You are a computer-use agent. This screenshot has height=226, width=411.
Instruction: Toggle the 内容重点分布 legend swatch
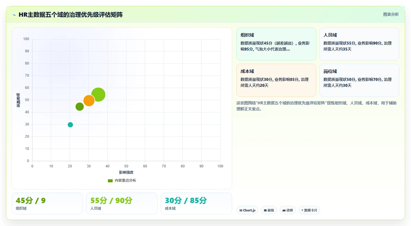click(110, 181)
